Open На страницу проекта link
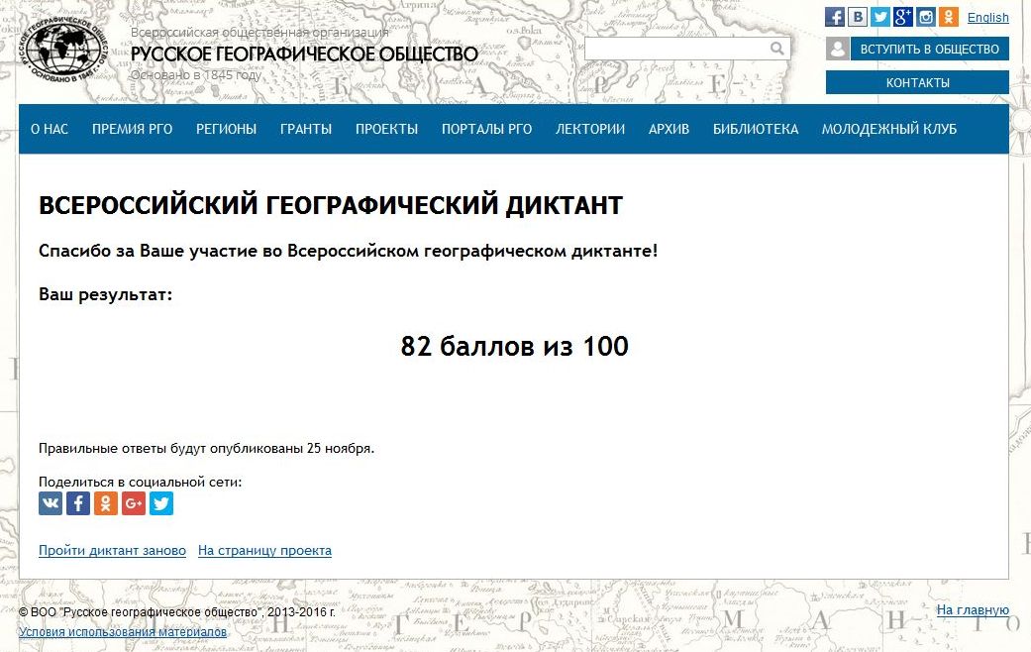Image resolution: width=1031 pixels, height=652 pixels. (x=265, y=550)
